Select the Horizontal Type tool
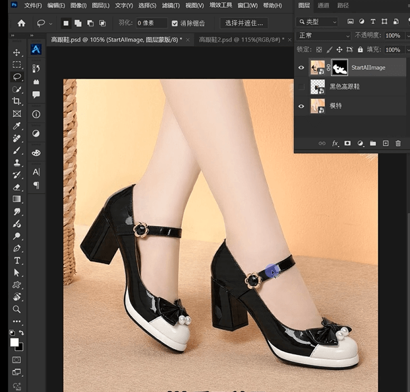The width and height of the screenshot is (410, 392). 16,260
